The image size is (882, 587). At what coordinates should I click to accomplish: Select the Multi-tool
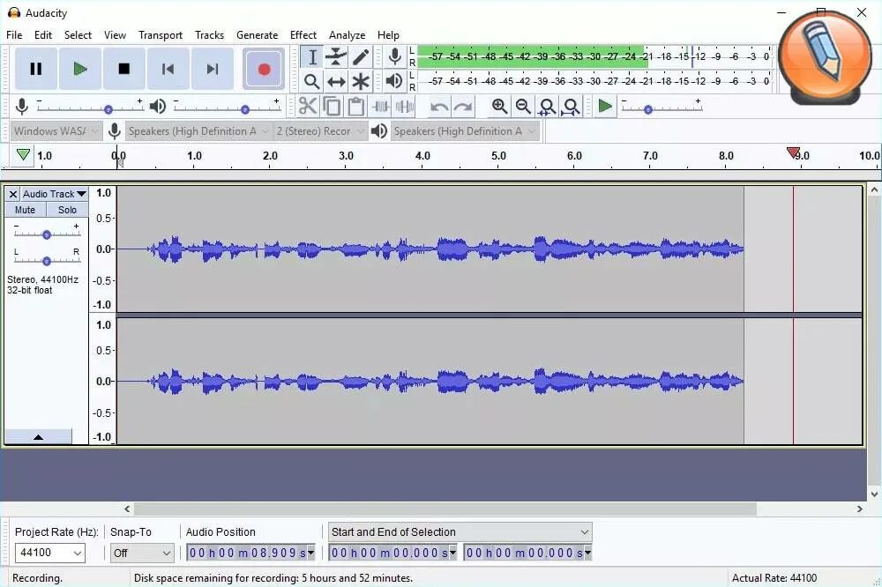pos(360,80)
